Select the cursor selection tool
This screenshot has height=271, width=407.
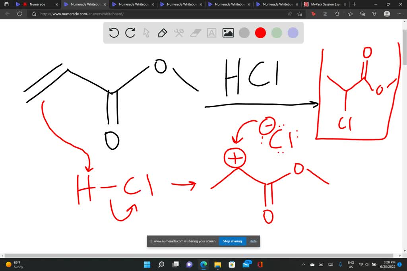(146, 33)
